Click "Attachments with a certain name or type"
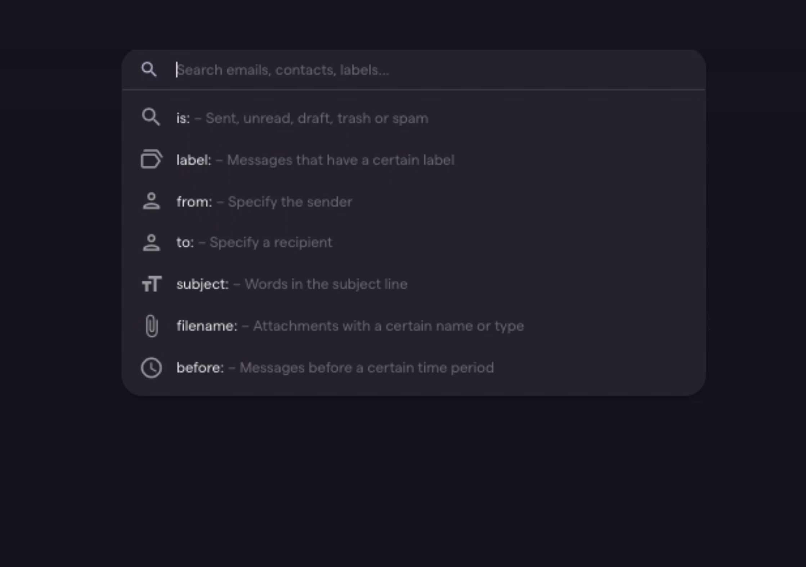The width and height of the screenshot is (806, 567). coord(388,326)
